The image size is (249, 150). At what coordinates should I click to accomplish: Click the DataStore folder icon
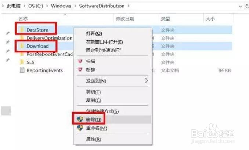(22, 30)
